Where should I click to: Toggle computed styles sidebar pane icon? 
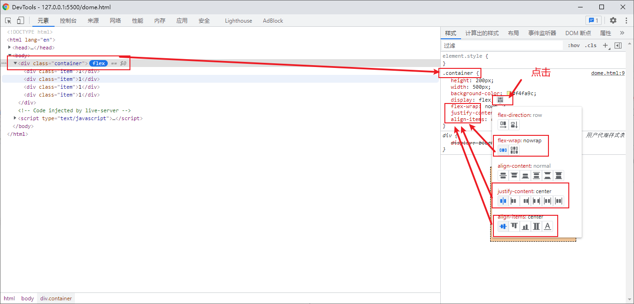coord(618,45)
